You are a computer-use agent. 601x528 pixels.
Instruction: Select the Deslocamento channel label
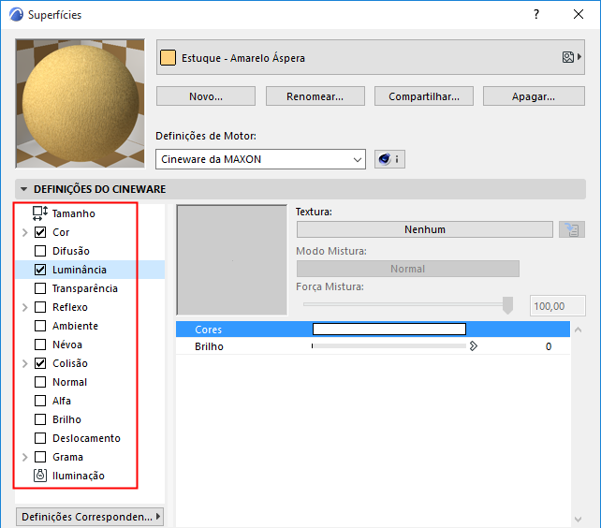pyautogui.click(x=86, y=438)
